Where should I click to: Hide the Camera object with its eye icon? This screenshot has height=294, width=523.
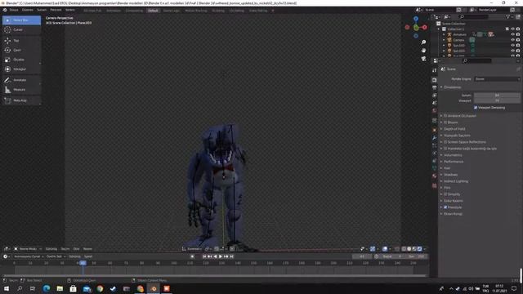pos(512,40)
